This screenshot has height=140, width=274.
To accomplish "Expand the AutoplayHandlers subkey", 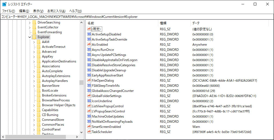I will click(x=34, y=81).
